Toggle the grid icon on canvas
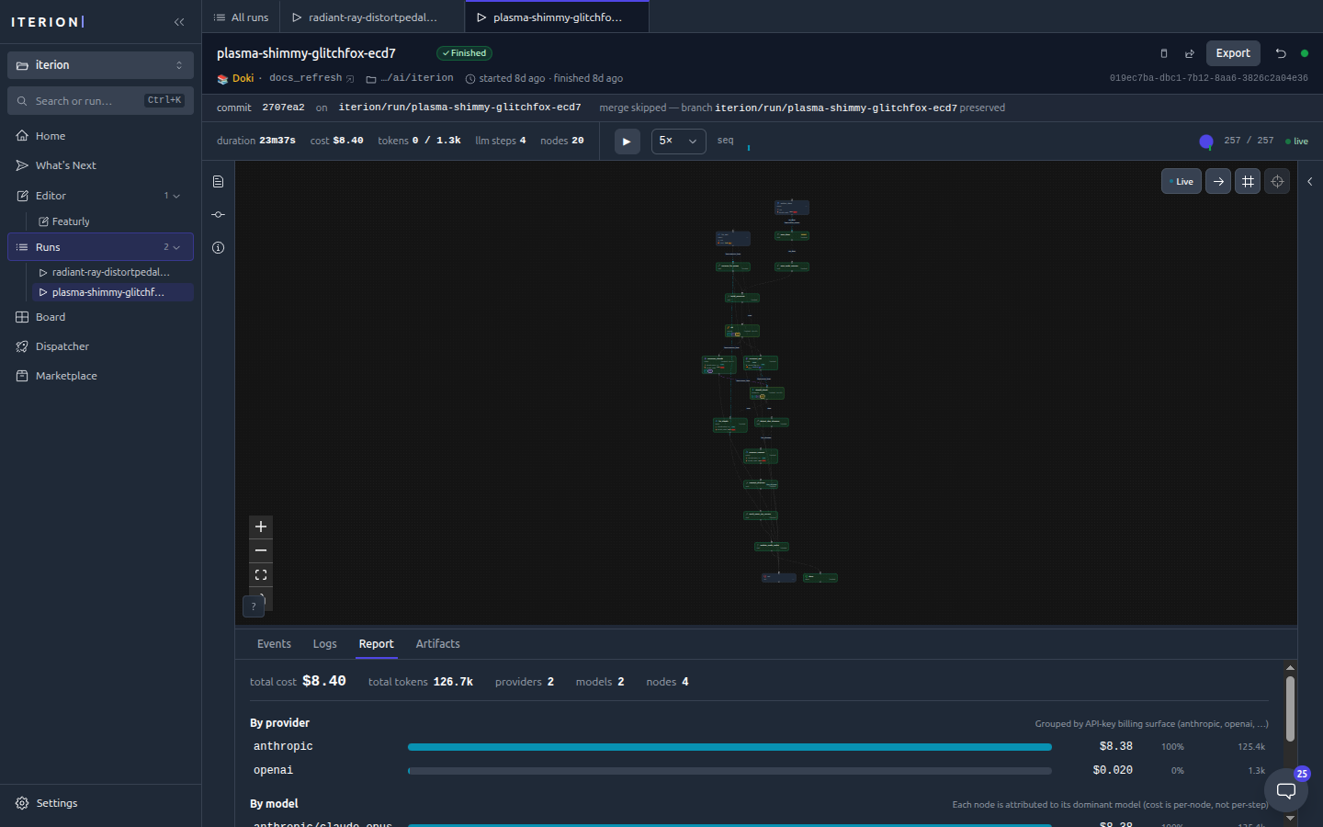The height and width of the screenshot is (827, 1323). 1248,181
